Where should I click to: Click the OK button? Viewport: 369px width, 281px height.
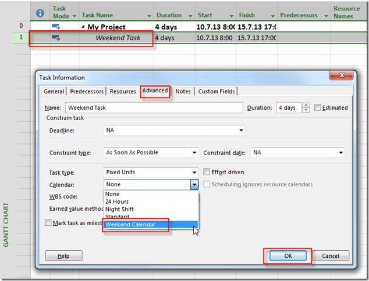tap(288, 255)
